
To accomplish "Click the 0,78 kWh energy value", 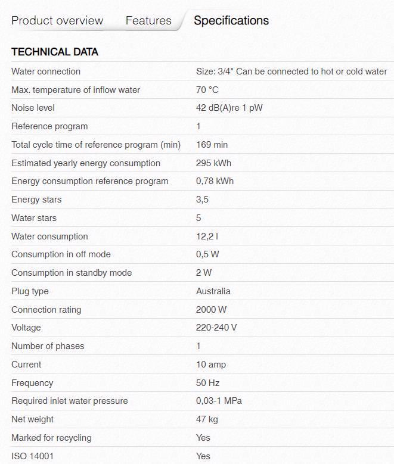I will coord(215,181).
